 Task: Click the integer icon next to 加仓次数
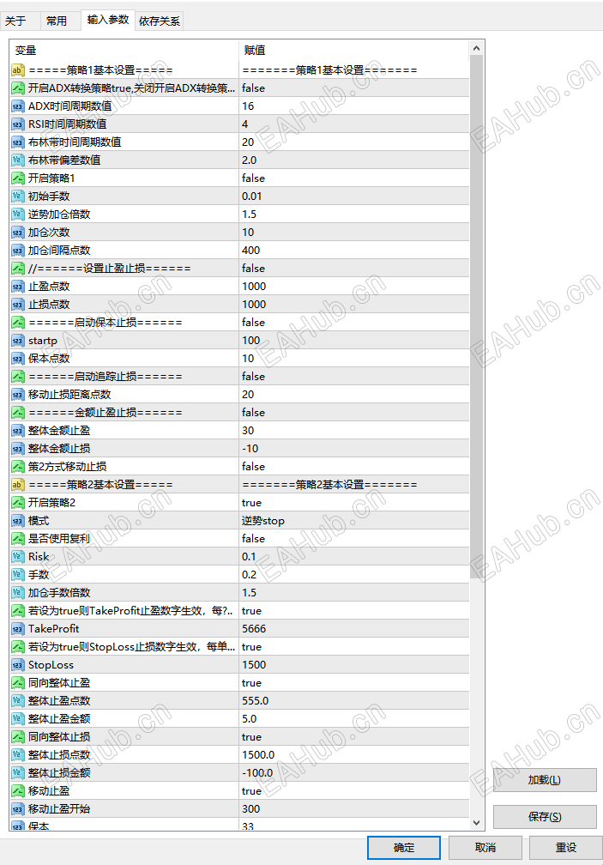click(18, 233)
